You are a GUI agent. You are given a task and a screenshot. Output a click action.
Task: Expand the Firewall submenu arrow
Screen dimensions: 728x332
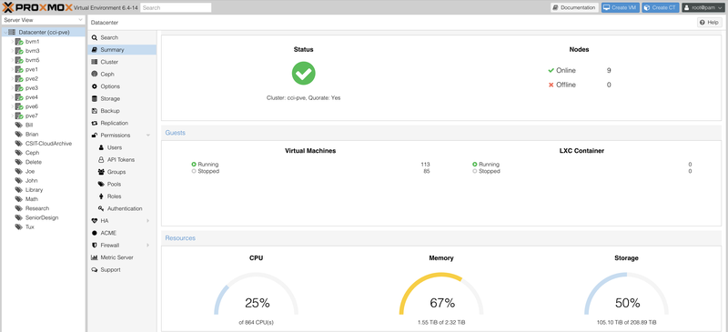(x=148, y=246)
